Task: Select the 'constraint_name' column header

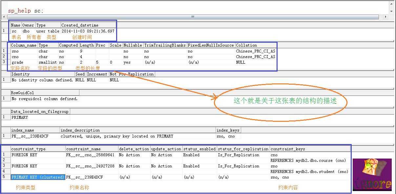Action: [92, 149]
